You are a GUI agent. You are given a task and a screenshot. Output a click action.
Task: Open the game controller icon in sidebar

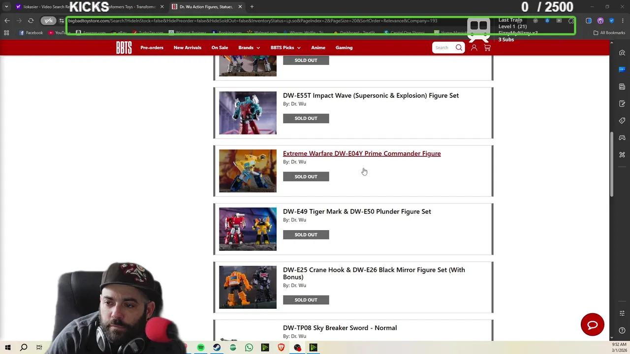point(622,138)
